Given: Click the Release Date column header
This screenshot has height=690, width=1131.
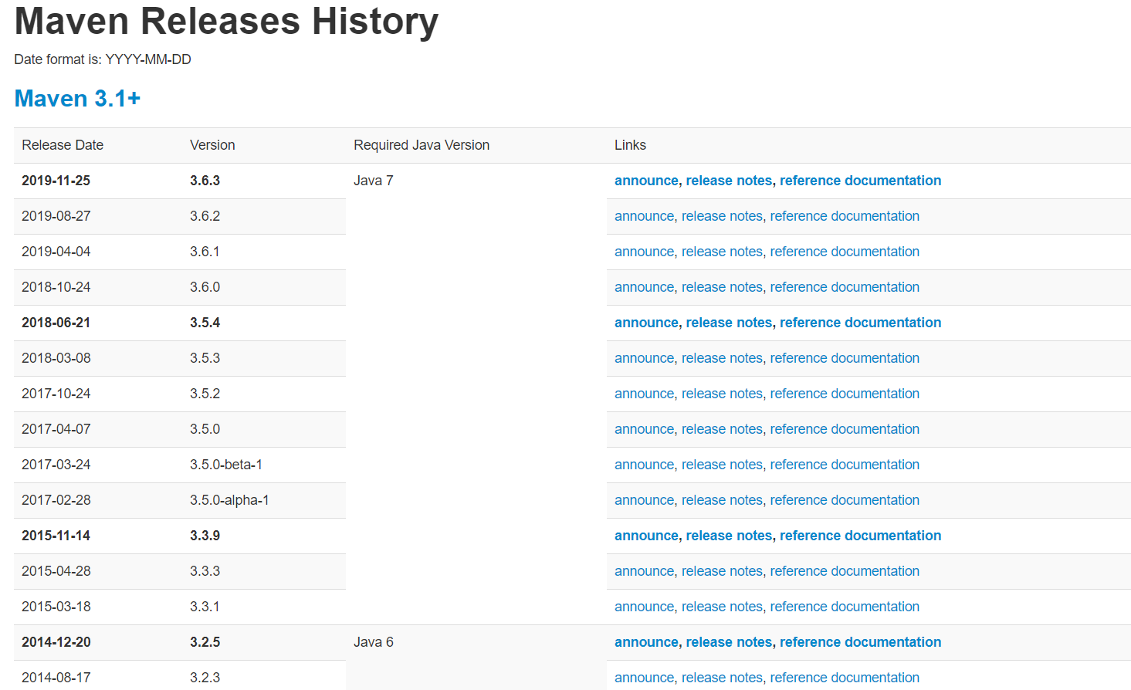Looking at the screenshot, I should pyautogui.click(x=98, y=145).
